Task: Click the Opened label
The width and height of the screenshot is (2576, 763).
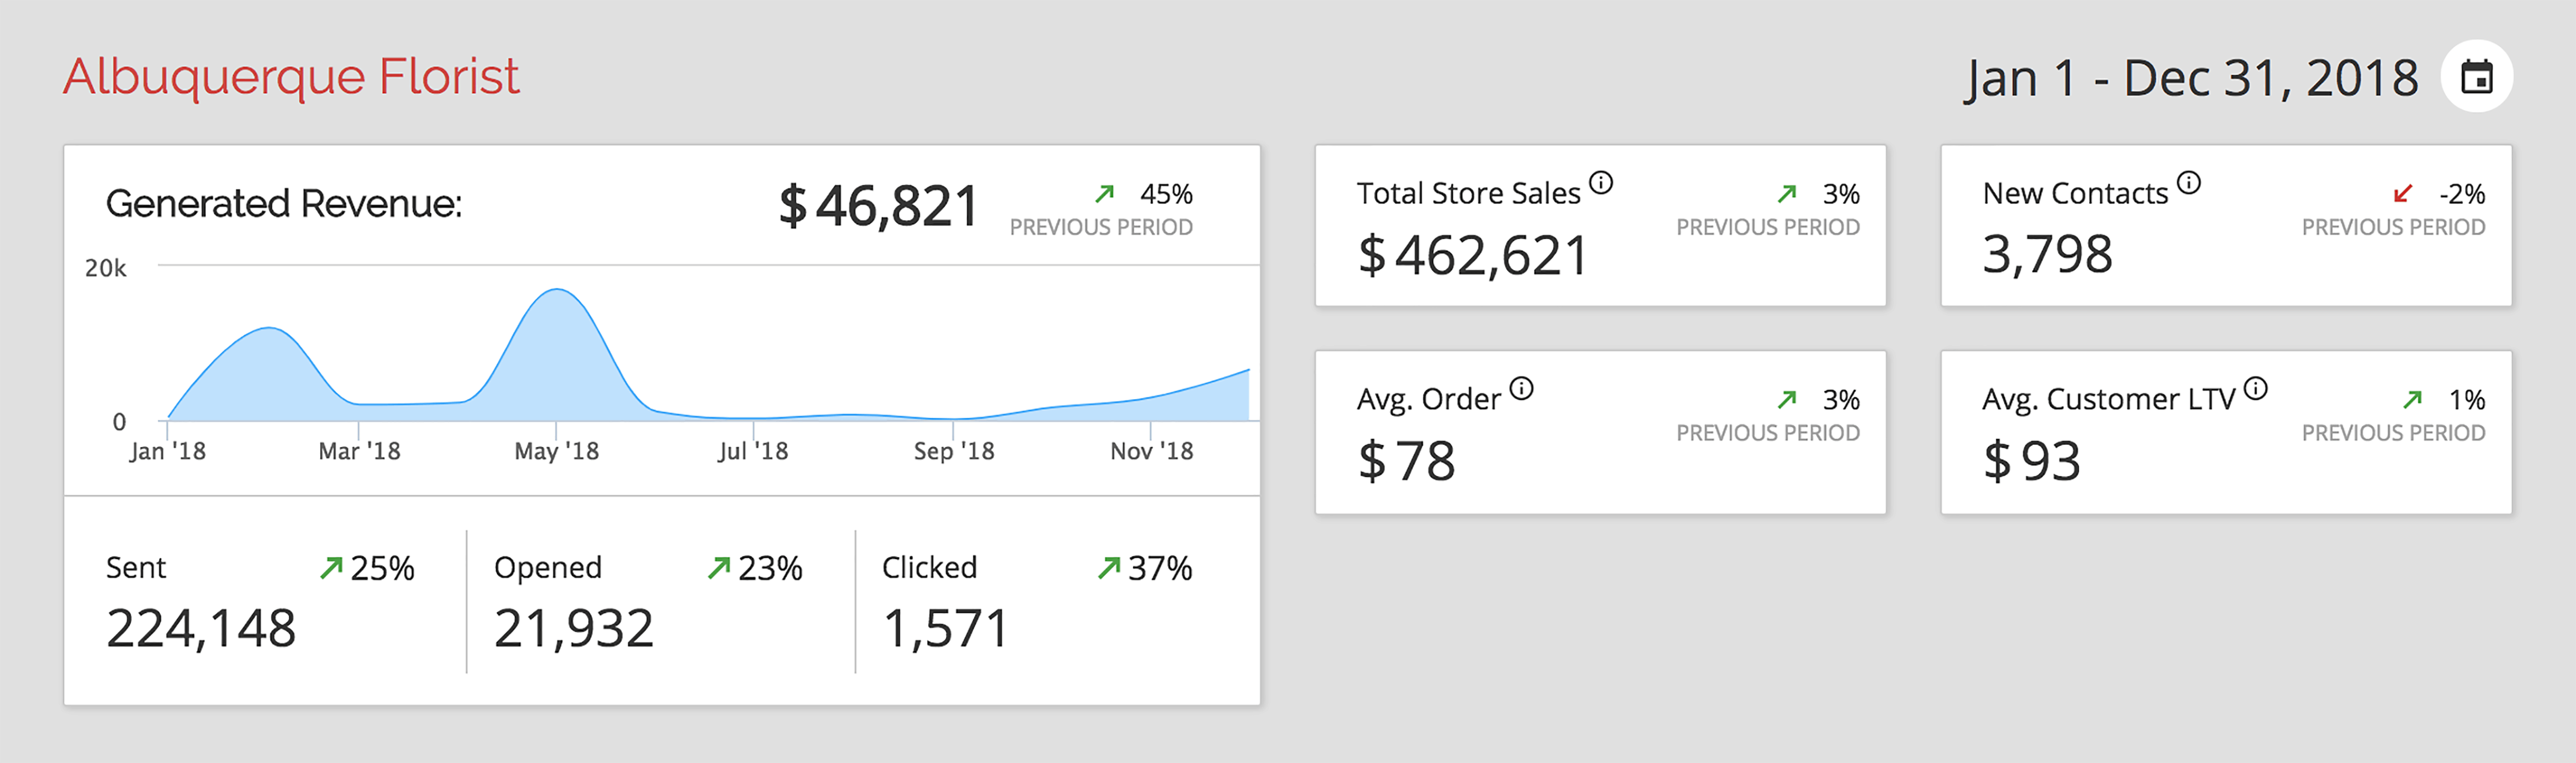Action: tap(548, 568)
